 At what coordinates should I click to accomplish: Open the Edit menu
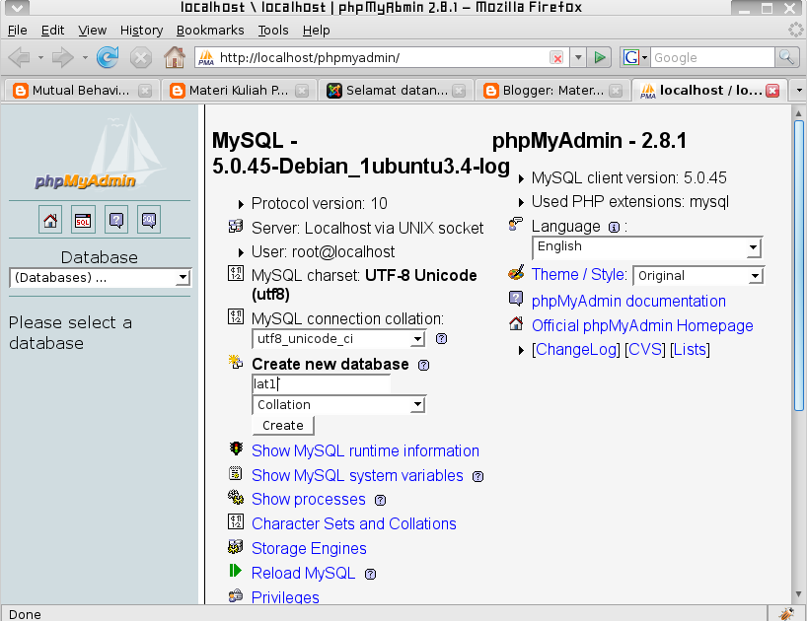pyautogui.click(x=52, y=31)
